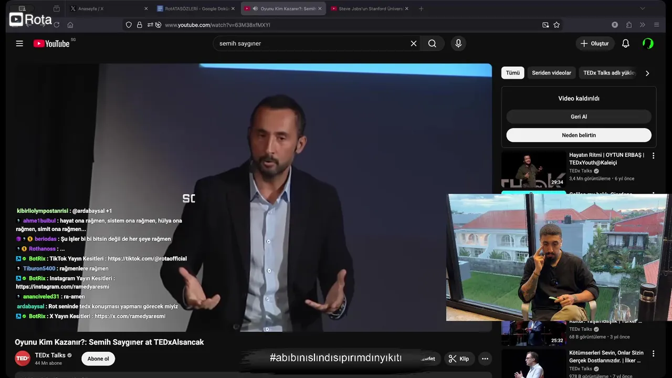The height and width of the screenshot is (378, 672).
Task: Reload the page in the browser toolbar
Action: pyautogui.click(x=56, y=25)
